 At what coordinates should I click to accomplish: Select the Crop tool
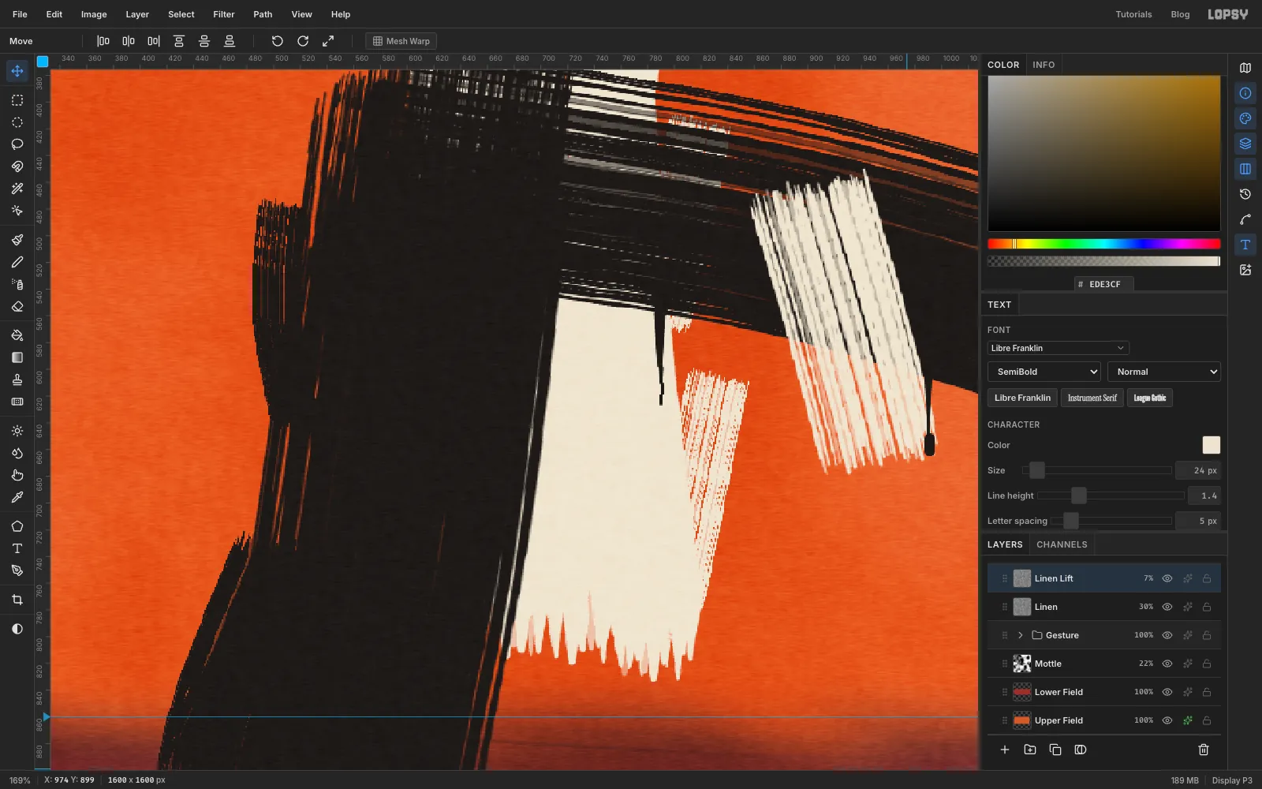(17, 600)
